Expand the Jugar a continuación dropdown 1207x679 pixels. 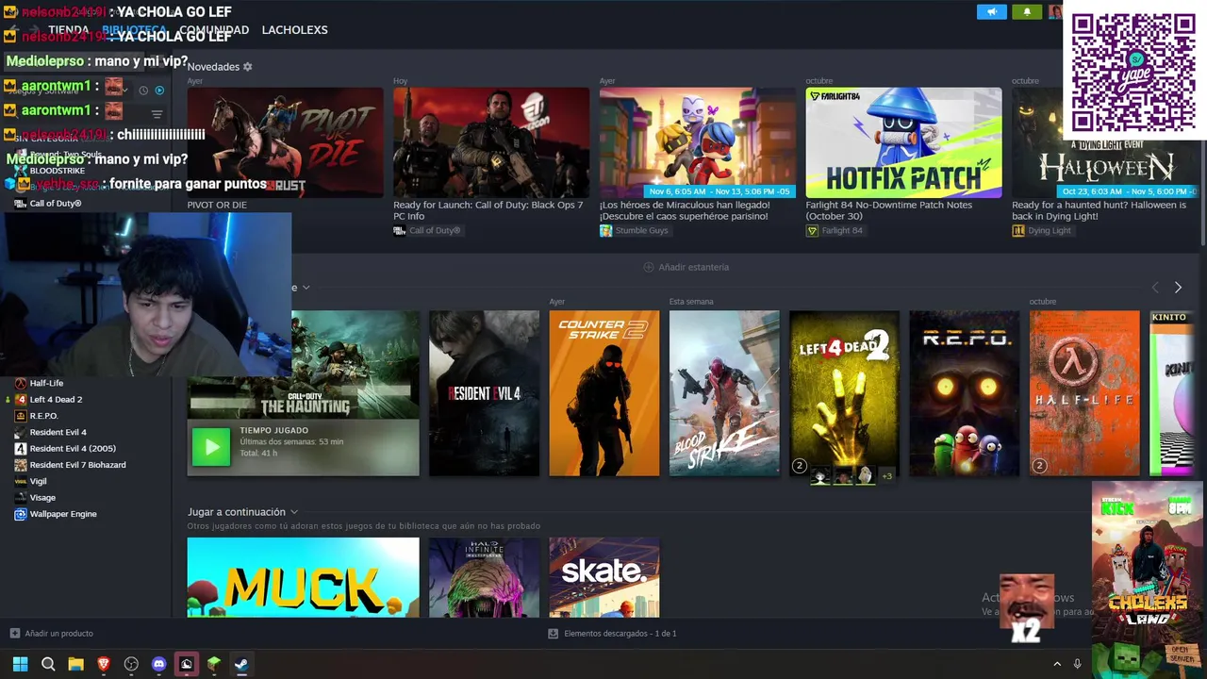pyautogui.click(x=294, y=512)
